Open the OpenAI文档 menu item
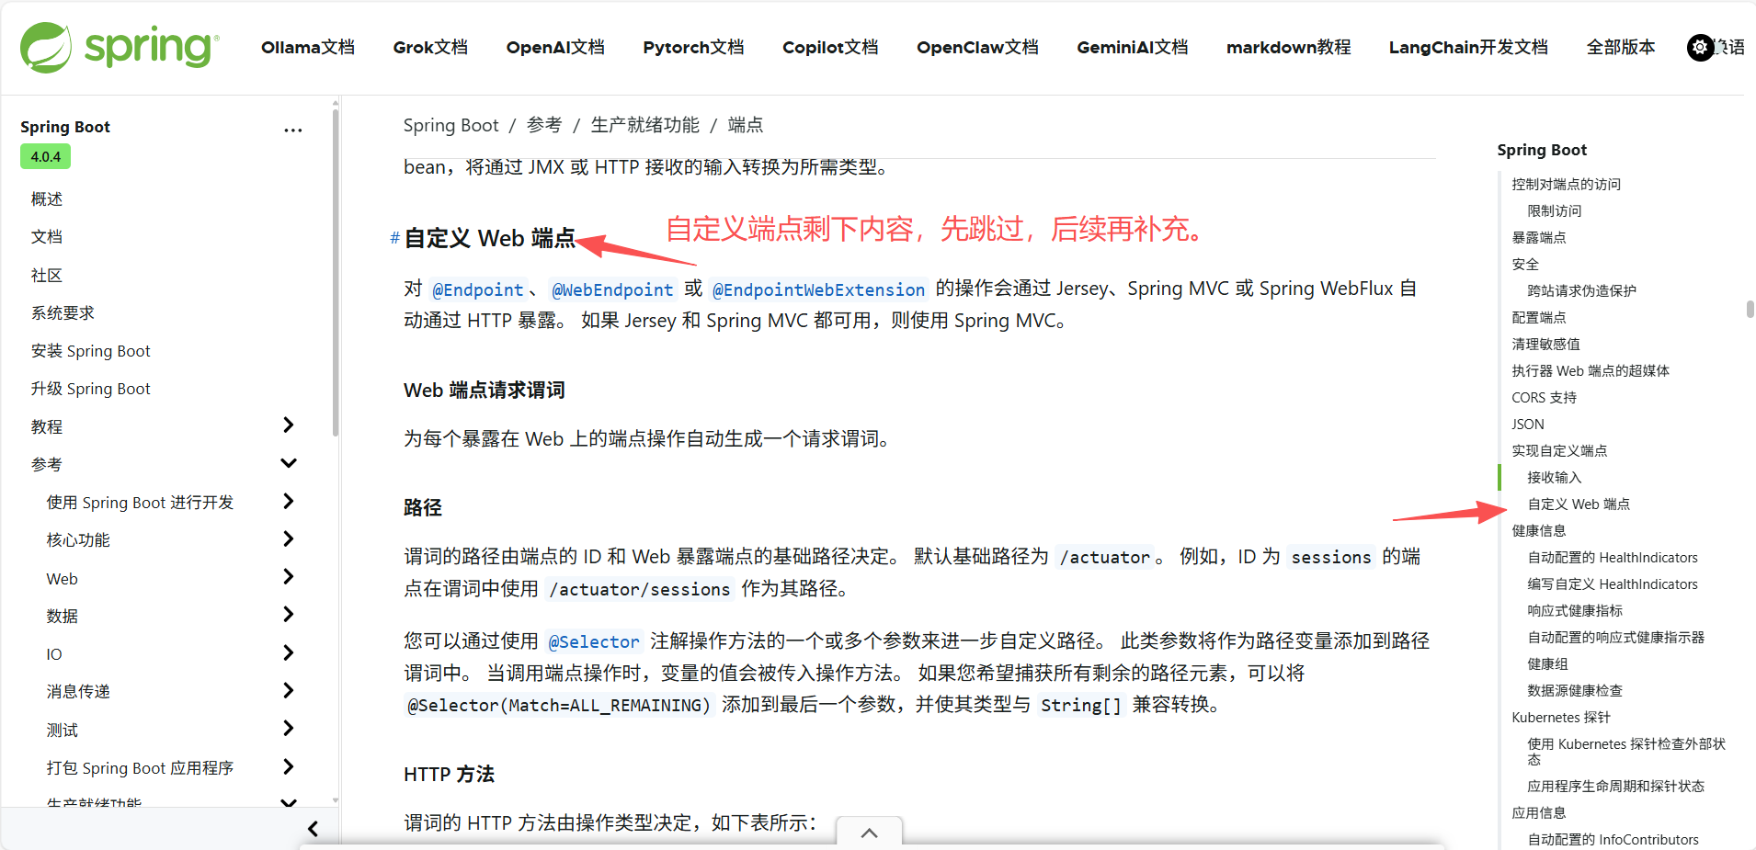This screenshot has width=1756, height=850. [555, 47]
